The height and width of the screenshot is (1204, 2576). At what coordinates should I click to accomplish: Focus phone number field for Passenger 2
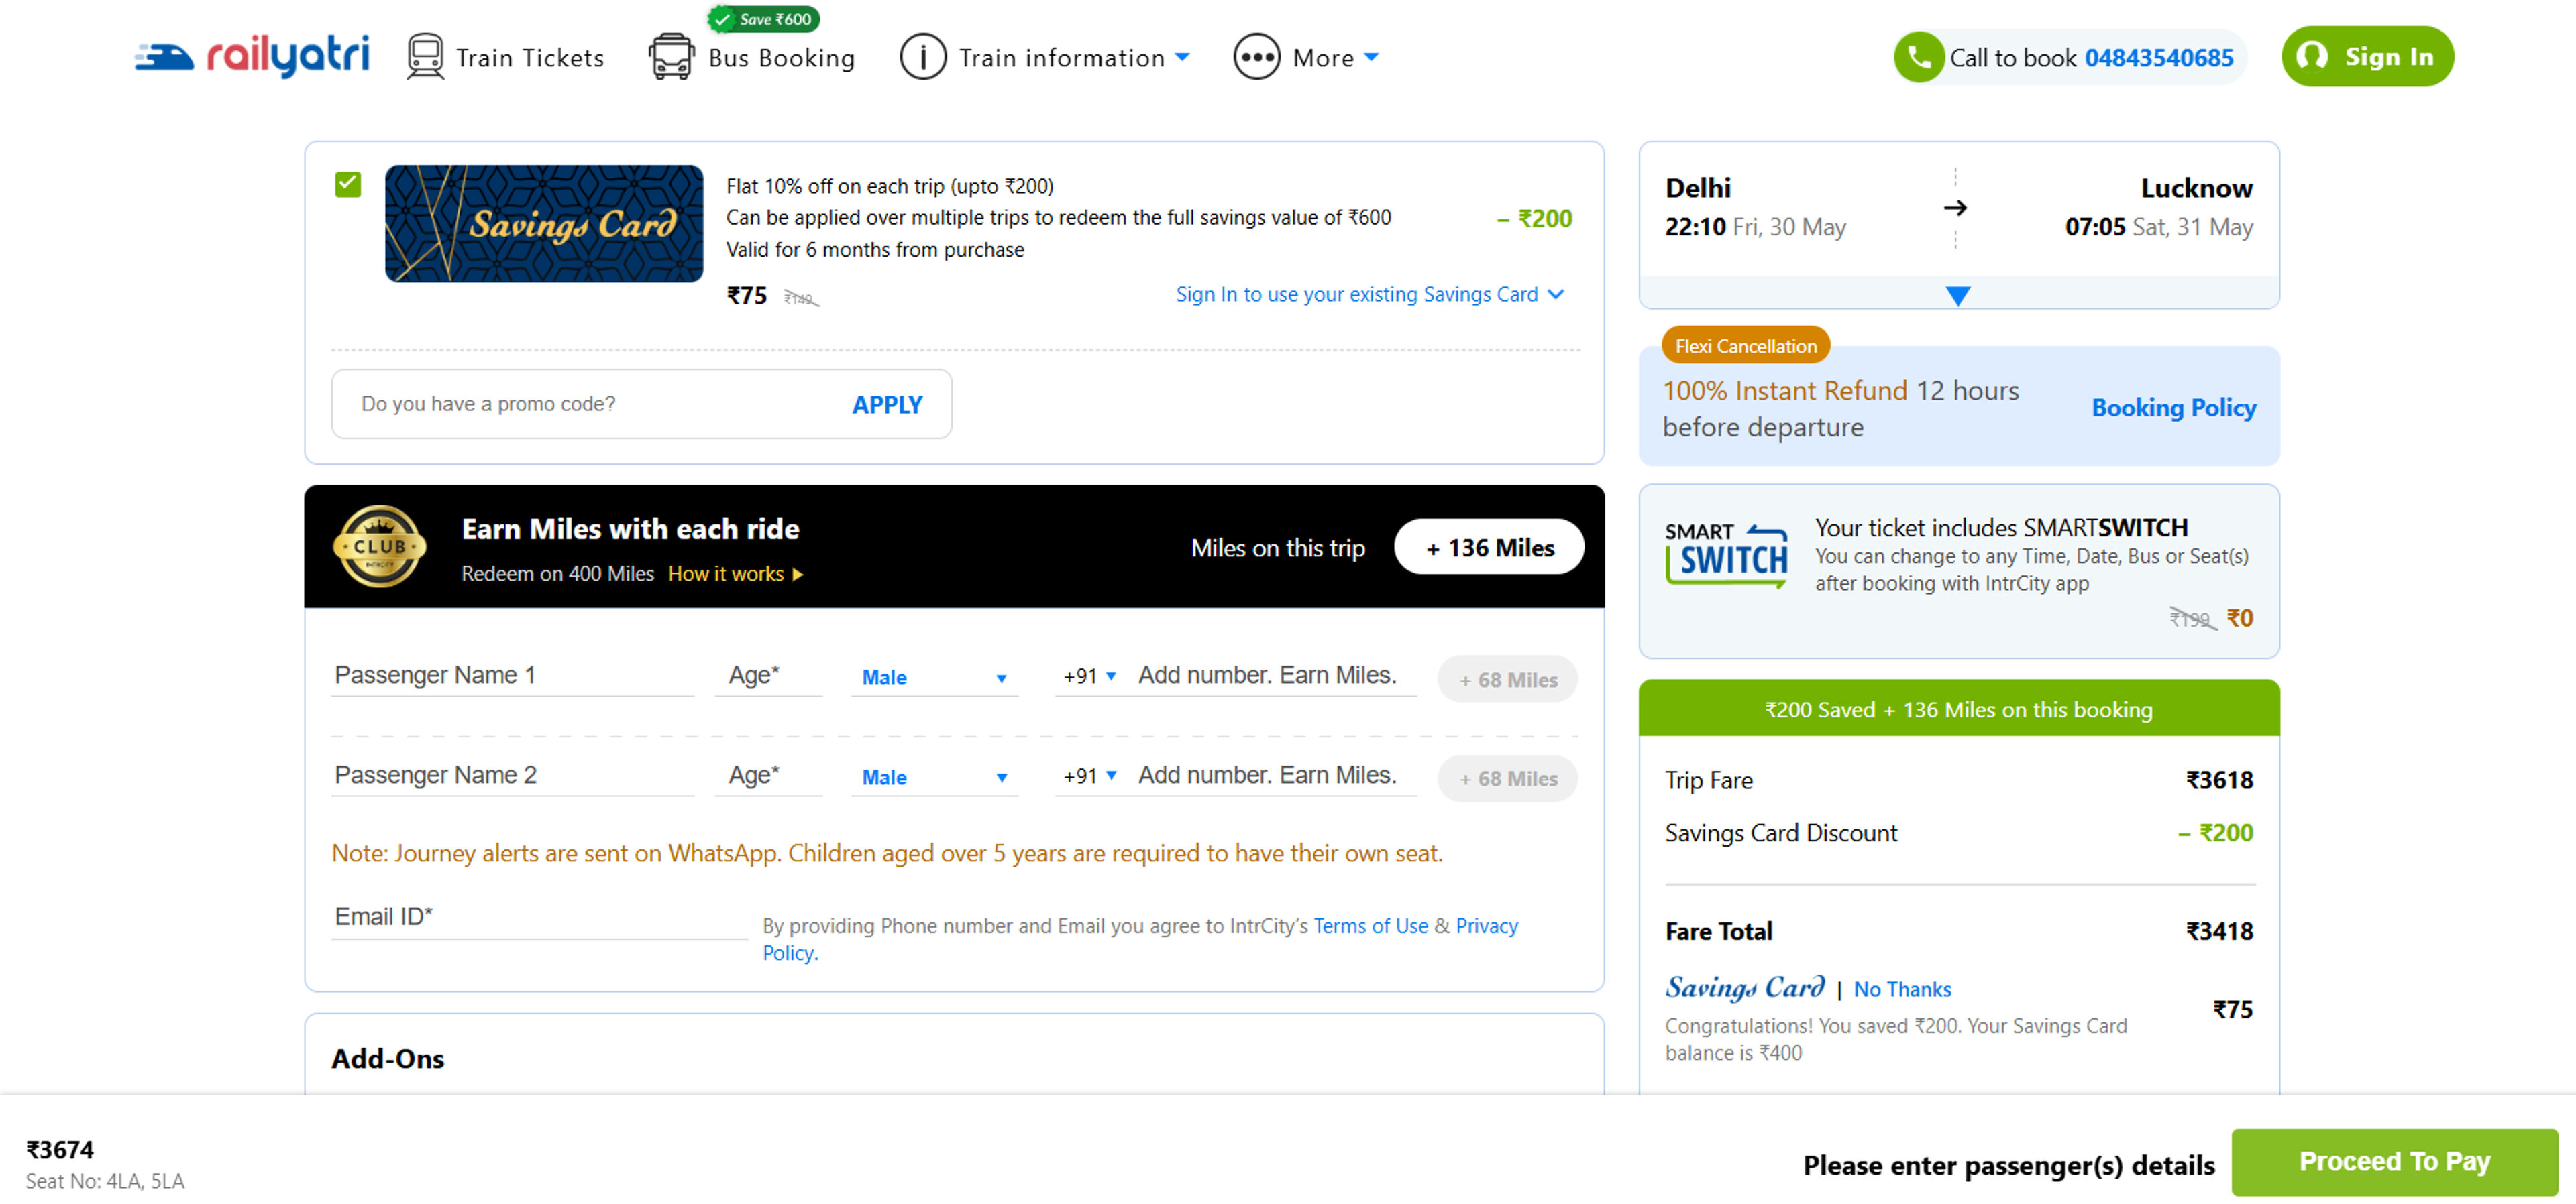pos(1275,776)
